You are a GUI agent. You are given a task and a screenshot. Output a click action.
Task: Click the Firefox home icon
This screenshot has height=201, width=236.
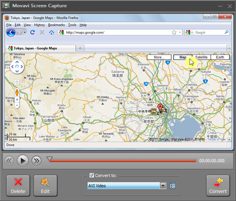pos(52,32)
